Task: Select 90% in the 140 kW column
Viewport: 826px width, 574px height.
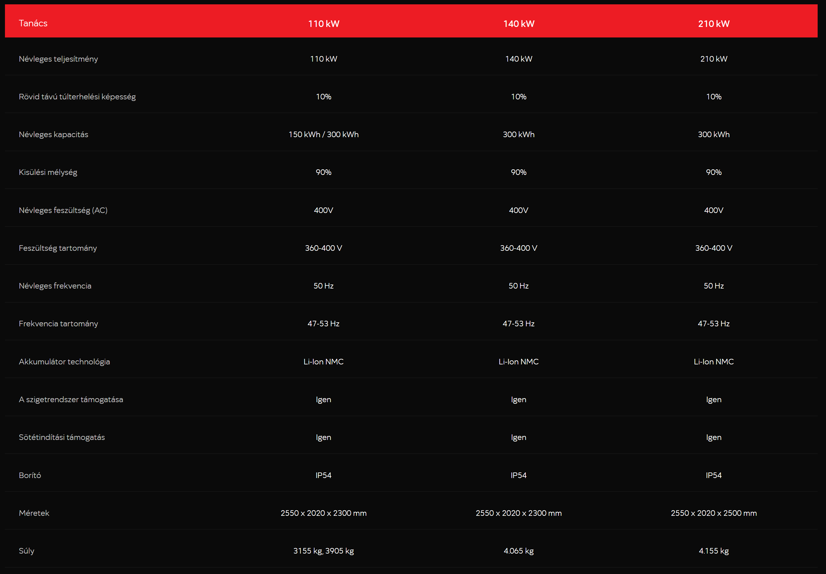Action: point(519,172)
